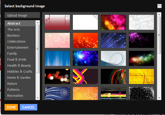
Task: Select the Celebrations category
Action: click(x=20, y=41)
